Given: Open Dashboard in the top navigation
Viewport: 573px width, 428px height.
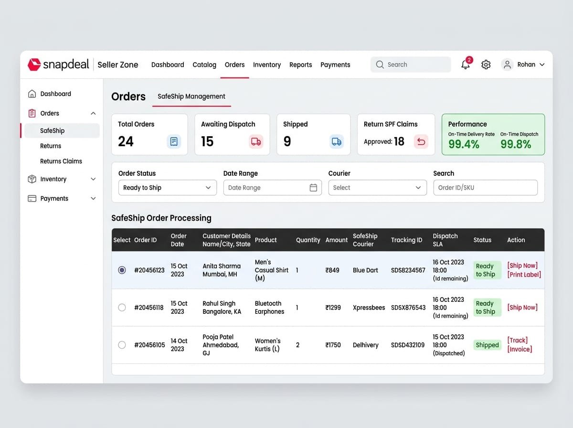Looking at the screenshot, I should pyautogui.click(x=168, y=64).
